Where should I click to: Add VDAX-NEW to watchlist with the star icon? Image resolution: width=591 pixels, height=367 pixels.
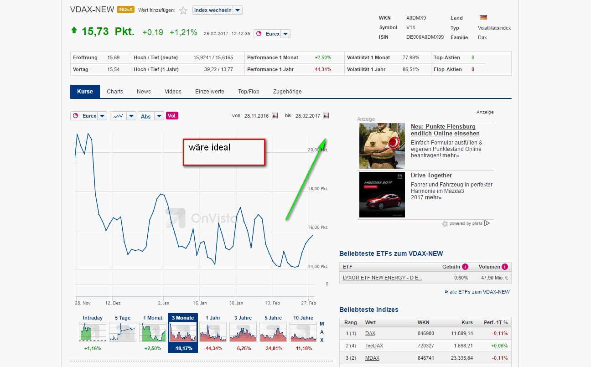pos(183,10)
